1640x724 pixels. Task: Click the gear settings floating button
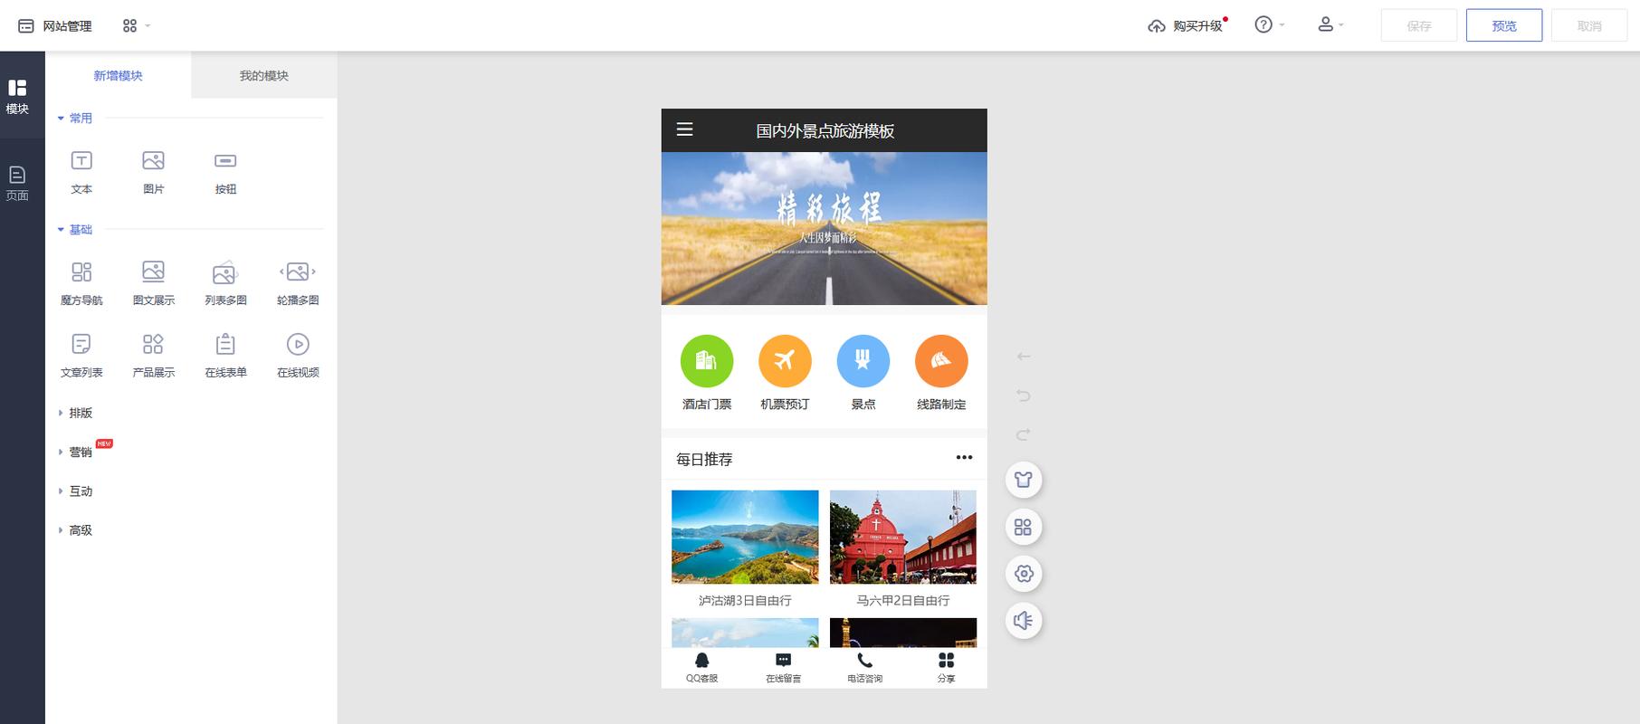tap(1024, 574)
